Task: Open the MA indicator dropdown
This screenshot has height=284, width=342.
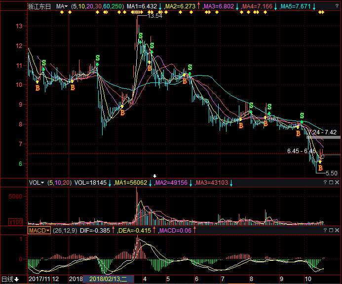Action: click(x=62, y=6)
